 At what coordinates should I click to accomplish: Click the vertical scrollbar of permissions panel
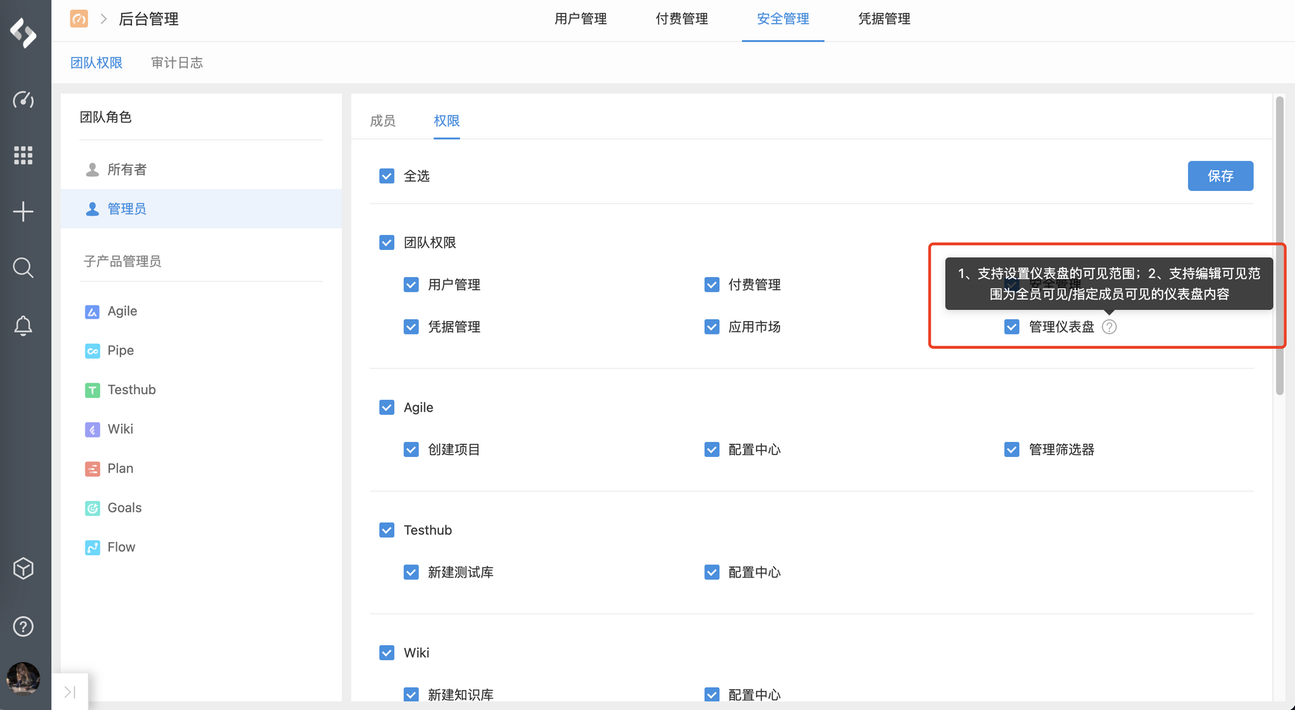1279,246
